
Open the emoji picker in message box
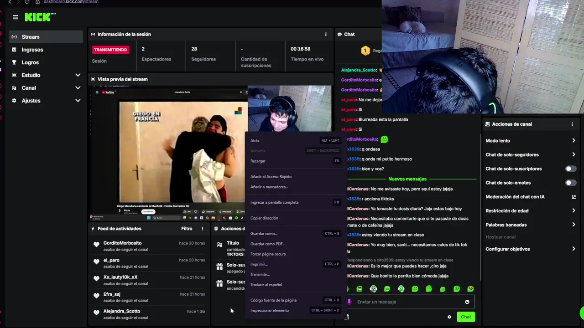pos(467,302)
